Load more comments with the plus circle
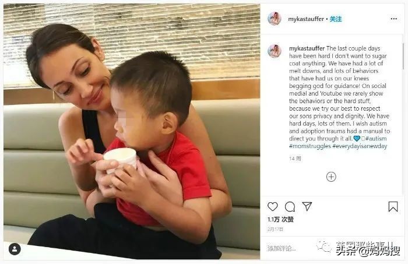408x264 pixels. 331,177
